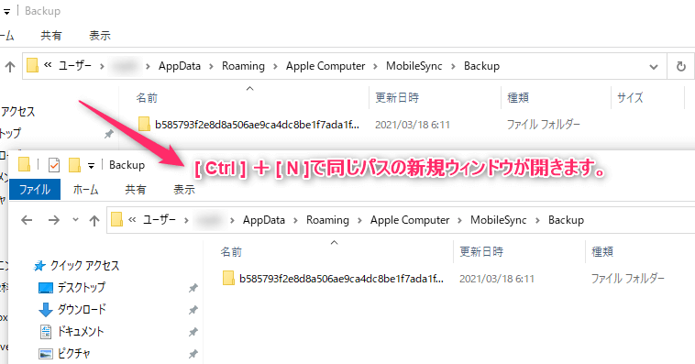The width and height of the screenshot is (695, 364).
Task: Click MobileSync breadcrumb in front window
Action: pos(499,220)
